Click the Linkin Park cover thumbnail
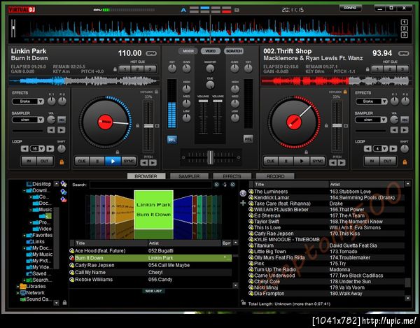The width and height of the screenshot is (420, 328). (153, 210)
